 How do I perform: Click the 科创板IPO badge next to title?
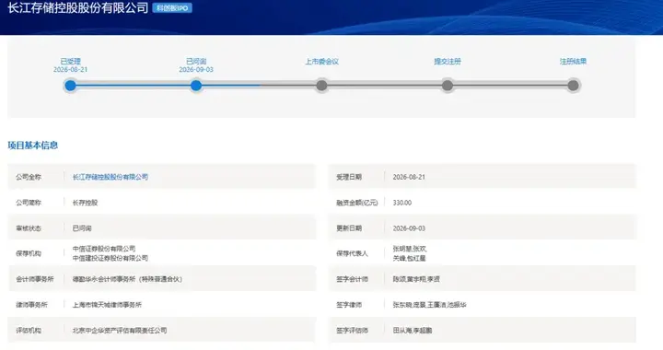[172, 8]
